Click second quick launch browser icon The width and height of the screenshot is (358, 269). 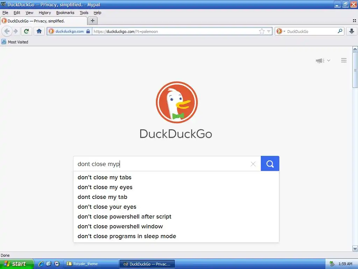coord(49,264)
